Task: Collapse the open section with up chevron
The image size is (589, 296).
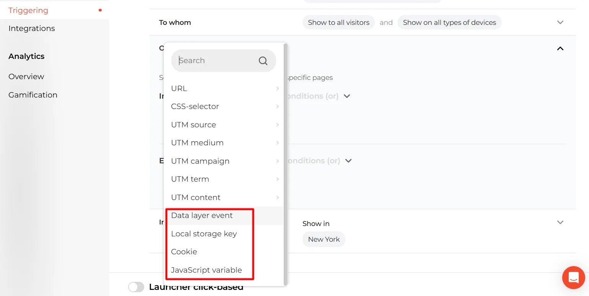Action: 560,49
